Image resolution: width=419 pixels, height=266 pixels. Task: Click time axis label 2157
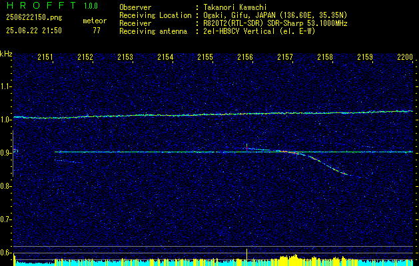(x=285, y=57)
